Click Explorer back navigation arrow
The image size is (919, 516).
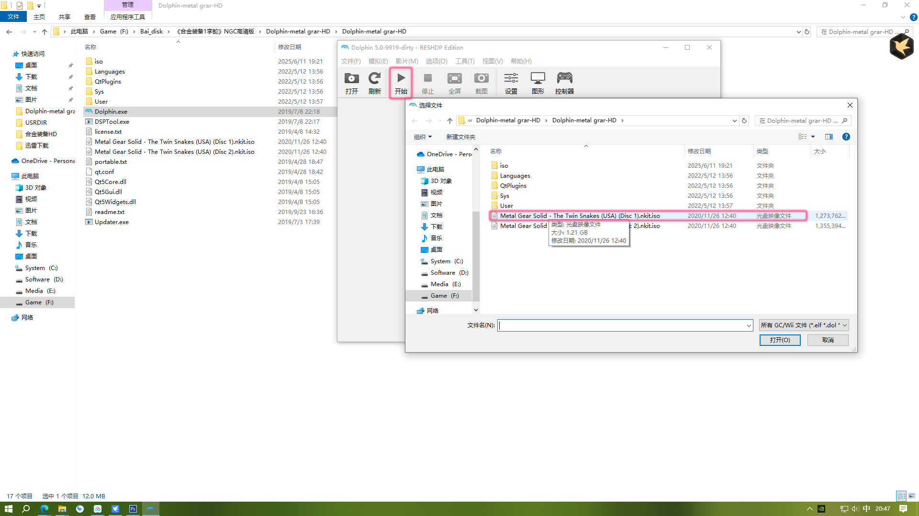pos(9,32)
